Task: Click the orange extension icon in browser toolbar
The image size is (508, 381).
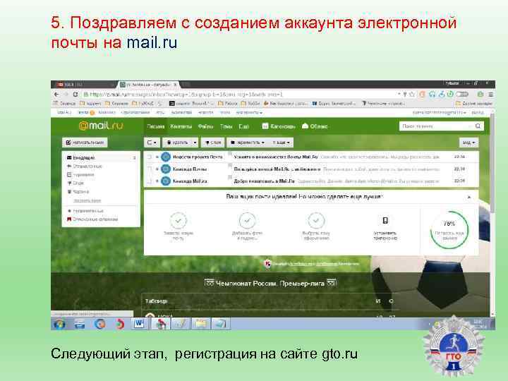Action: [x=422, y=95]
